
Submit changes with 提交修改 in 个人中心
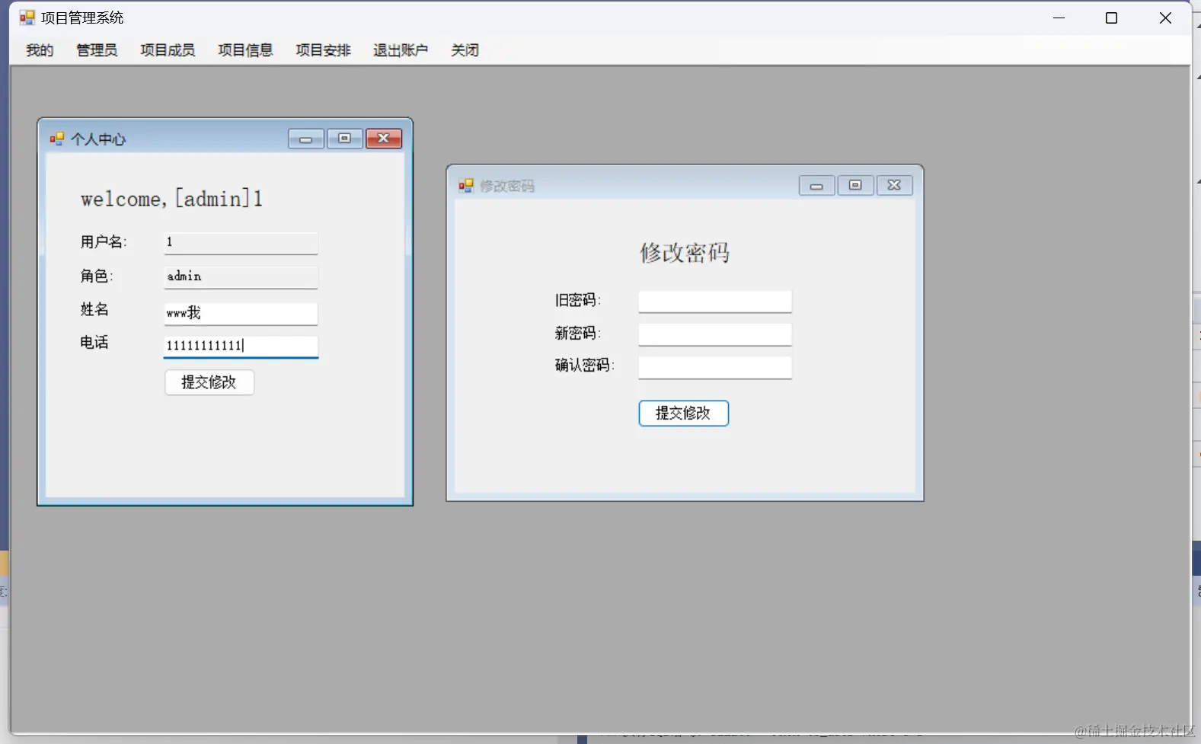pyautogui.click(x=209, y=382)
